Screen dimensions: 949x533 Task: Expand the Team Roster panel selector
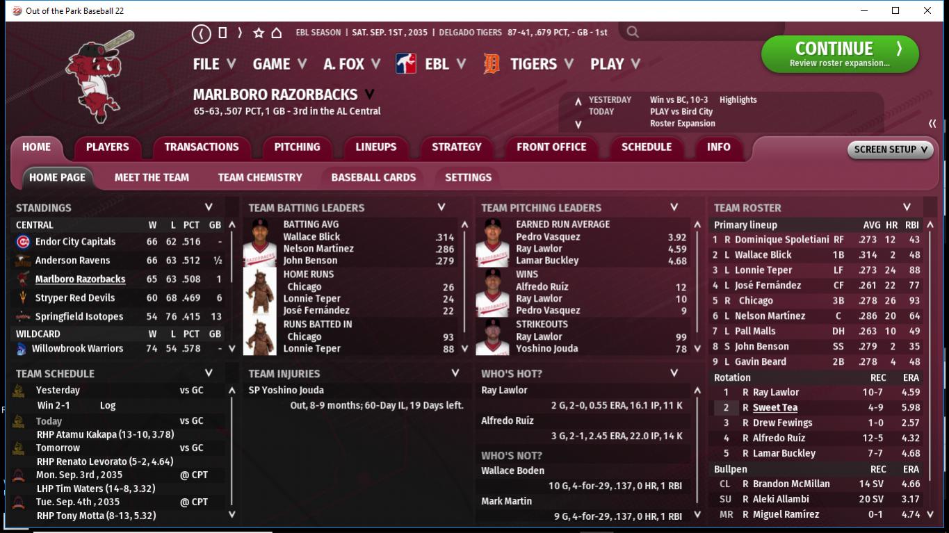click(x=907, y=207)
